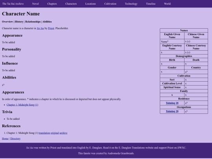Open the World nav item
The height and width of the screenshot is (159, 212).
coord(167,4)
